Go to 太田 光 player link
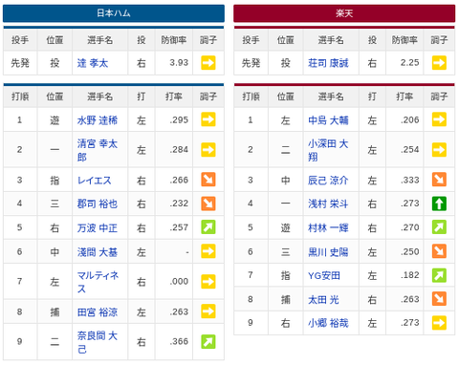The image size is (459, 365). [x=323, y=299]
